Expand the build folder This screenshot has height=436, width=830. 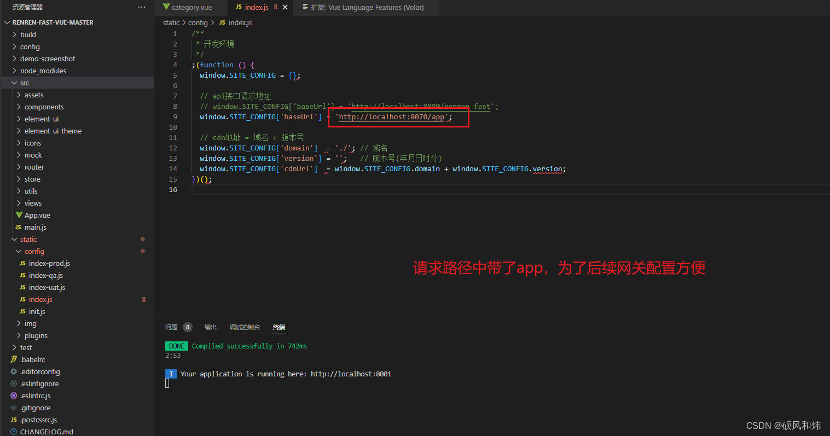28,34
